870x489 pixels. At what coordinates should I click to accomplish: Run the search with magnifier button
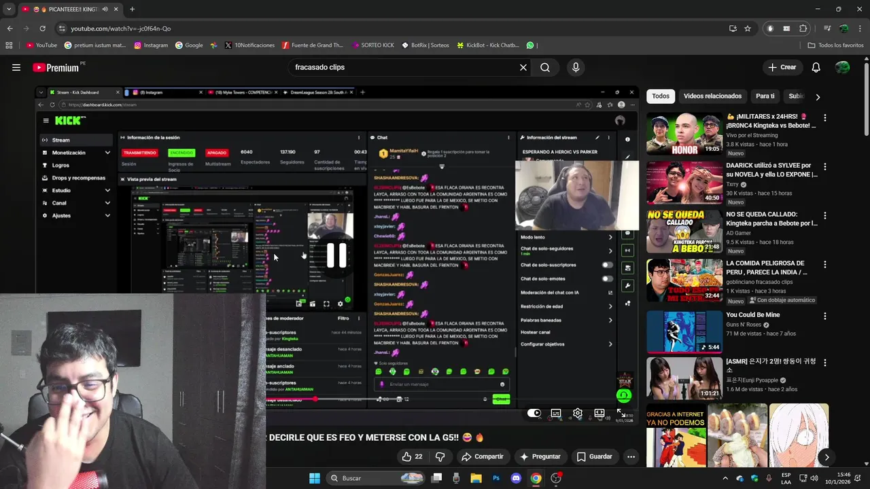tap(545, 67)
